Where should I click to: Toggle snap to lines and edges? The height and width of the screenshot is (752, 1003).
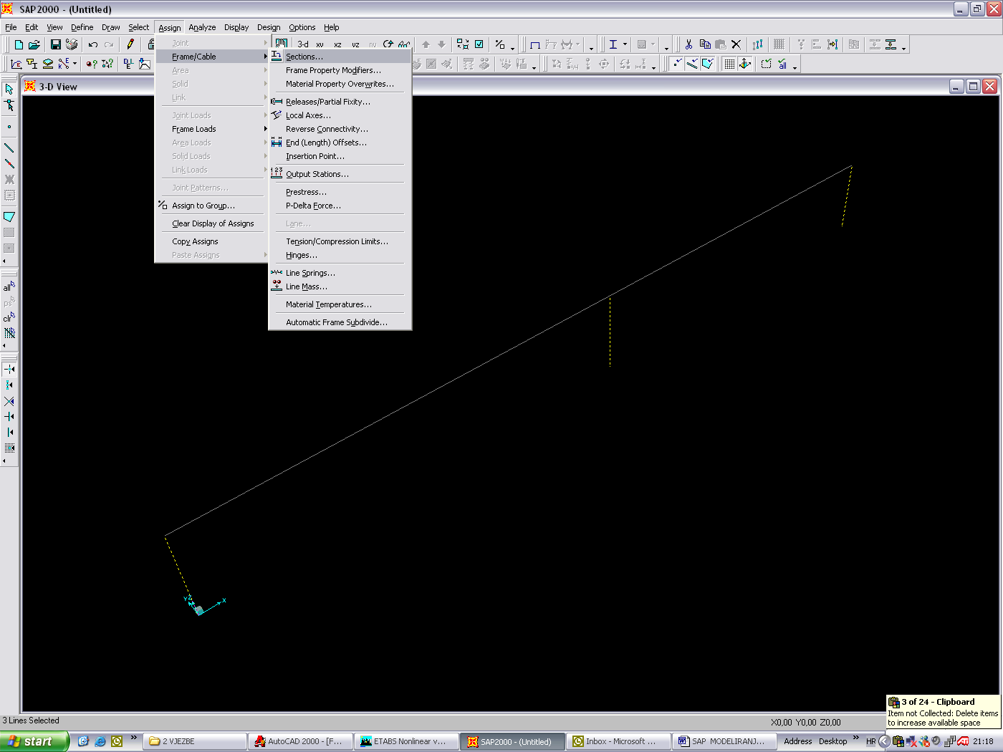point(9,432)
